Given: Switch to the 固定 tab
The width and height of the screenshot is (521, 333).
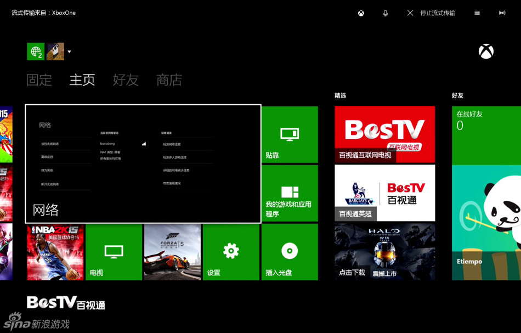Looking at the screenshot, I should 39,80.
